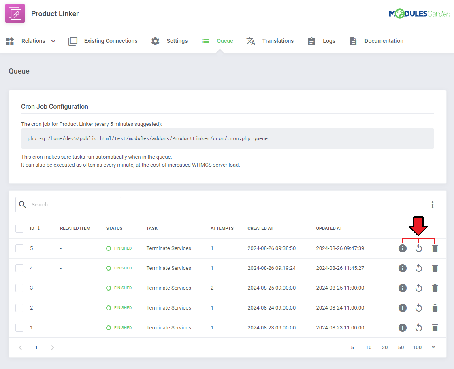
Task: Click the Settings gear icon
Action: (156, 41)
